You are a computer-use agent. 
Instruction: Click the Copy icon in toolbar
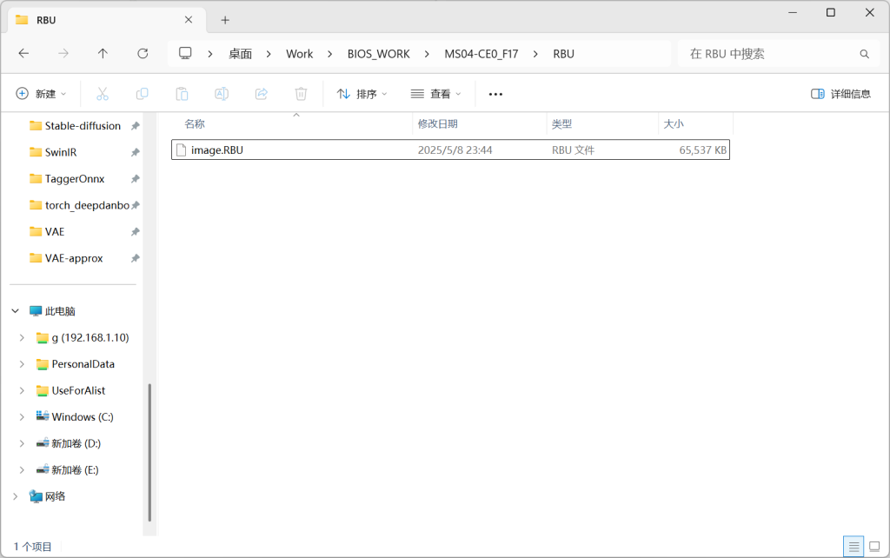pyautogui.click(x=142, y=94)
